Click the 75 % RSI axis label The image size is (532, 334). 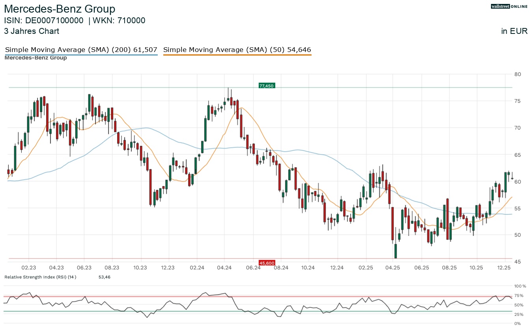coord(518,296)
